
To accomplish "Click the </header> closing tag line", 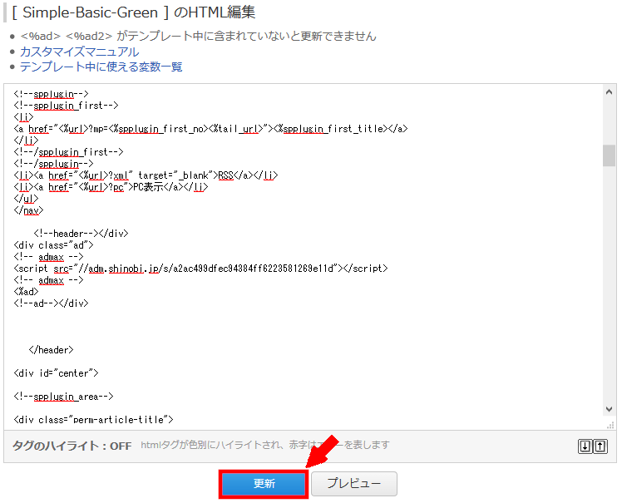I will point(52,350).
